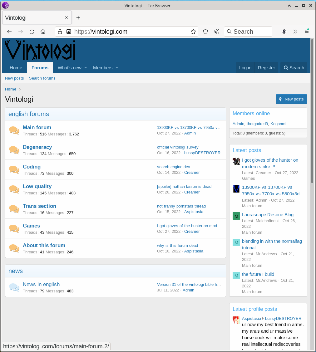Click the avatar beside gloves of the hunter post
The image size is (316, 352).
pyautogui.click(x=236, y=161)
